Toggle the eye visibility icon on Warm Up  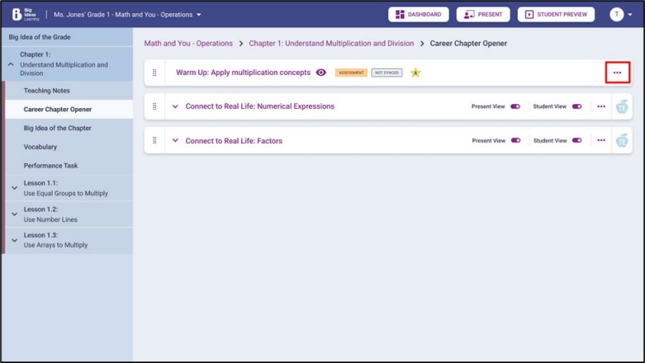tap(321, 73)
